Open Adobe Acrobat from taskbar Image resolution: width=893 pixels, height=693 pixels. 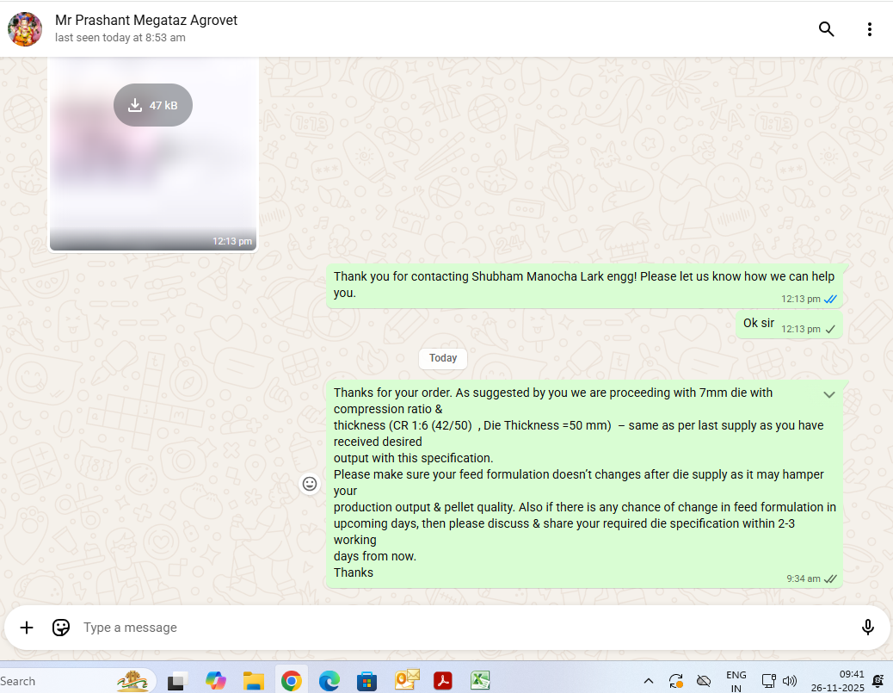[x=442, y=681]
